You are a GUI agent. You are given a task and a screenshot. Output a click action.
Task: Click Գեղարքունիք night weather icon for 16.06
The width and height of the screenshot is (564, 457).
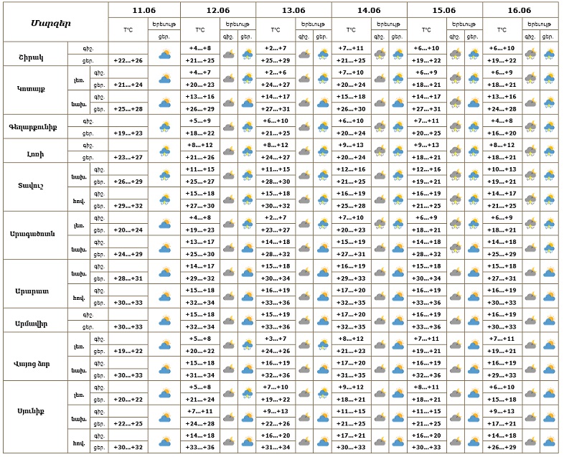(530, 127)
